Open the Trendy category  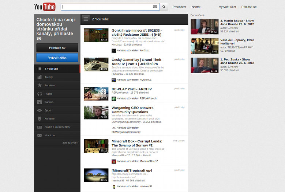57,77
